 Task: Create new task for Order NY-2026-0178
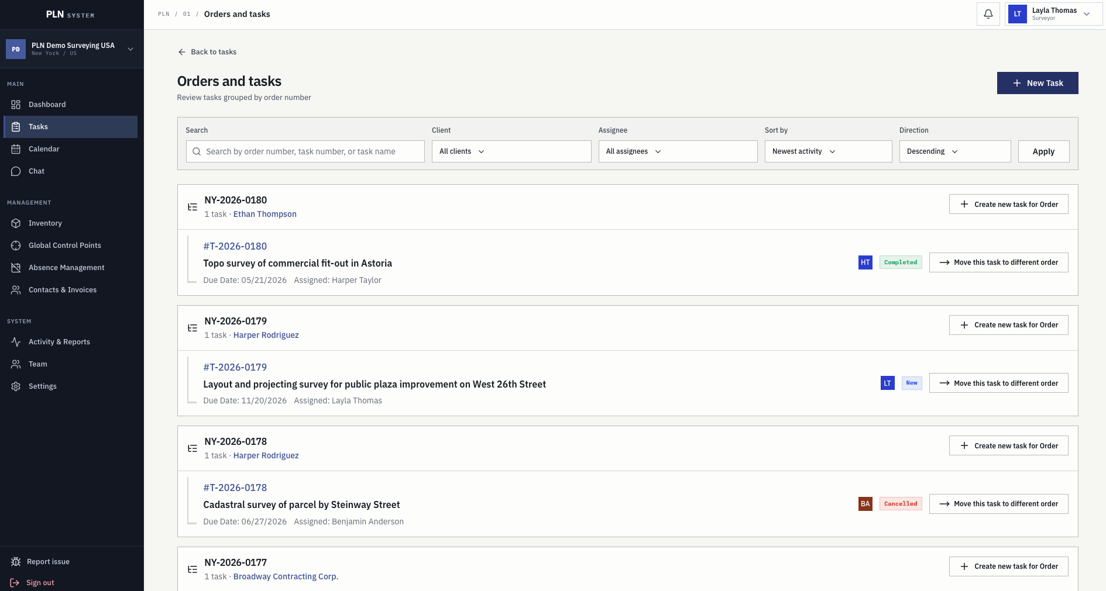[1008, 445]
